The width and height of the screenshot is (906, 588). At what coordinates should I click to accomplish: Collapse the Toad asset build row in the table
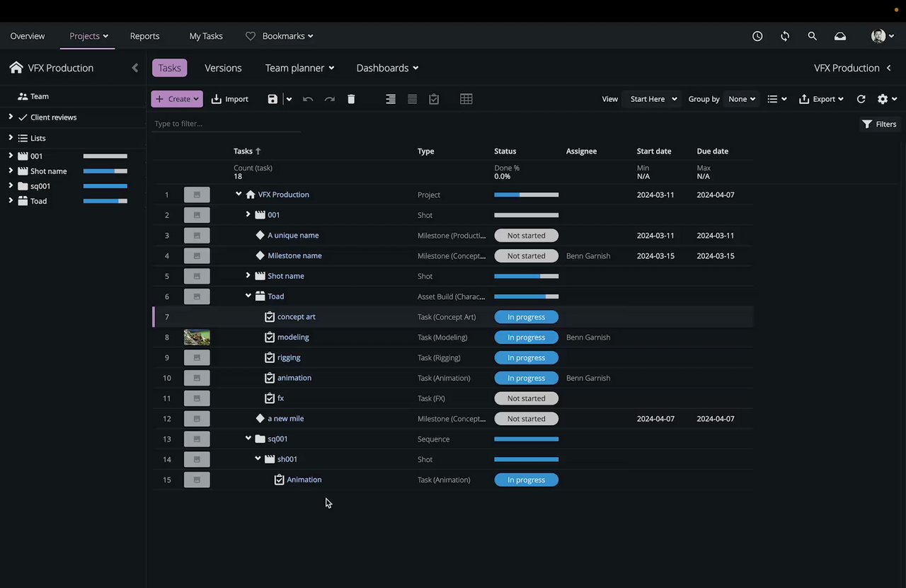[248, 296]
